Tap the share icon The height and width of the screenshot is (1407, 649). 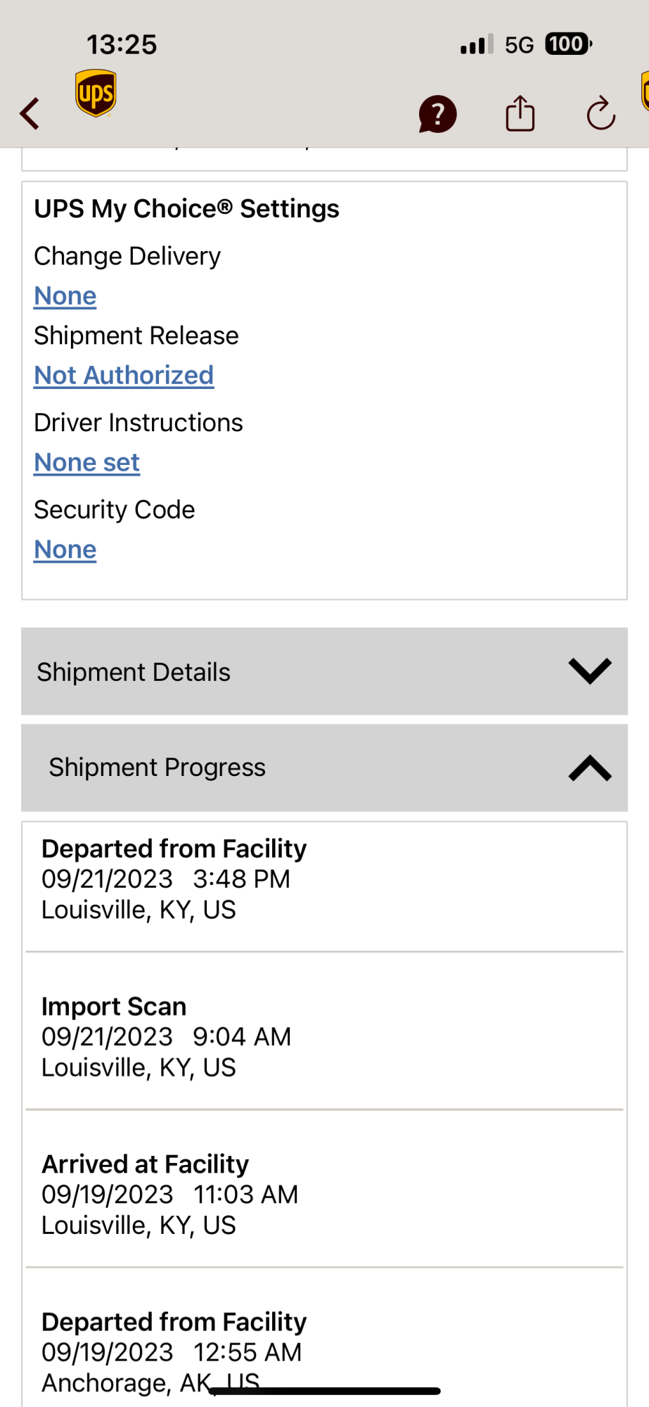tap(520, 113)
